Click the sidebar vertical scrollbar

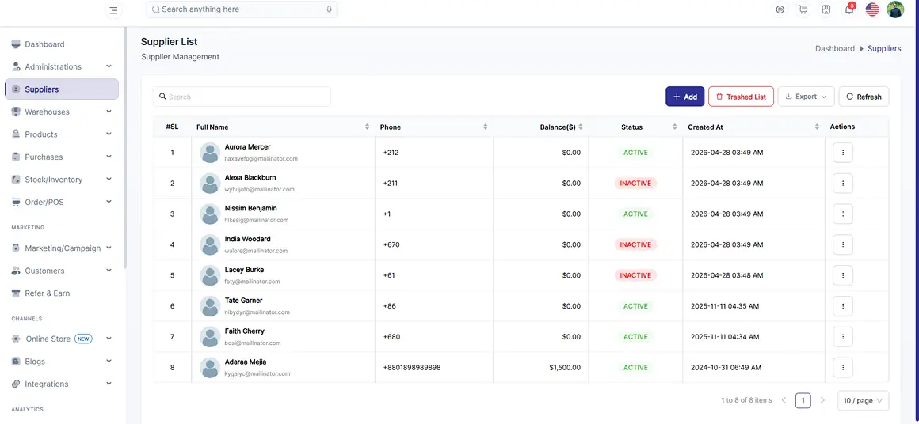pyautogui.click(x=124, y=146)
